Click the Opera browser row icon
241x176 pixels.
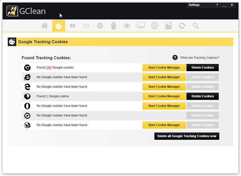[27, 106]
